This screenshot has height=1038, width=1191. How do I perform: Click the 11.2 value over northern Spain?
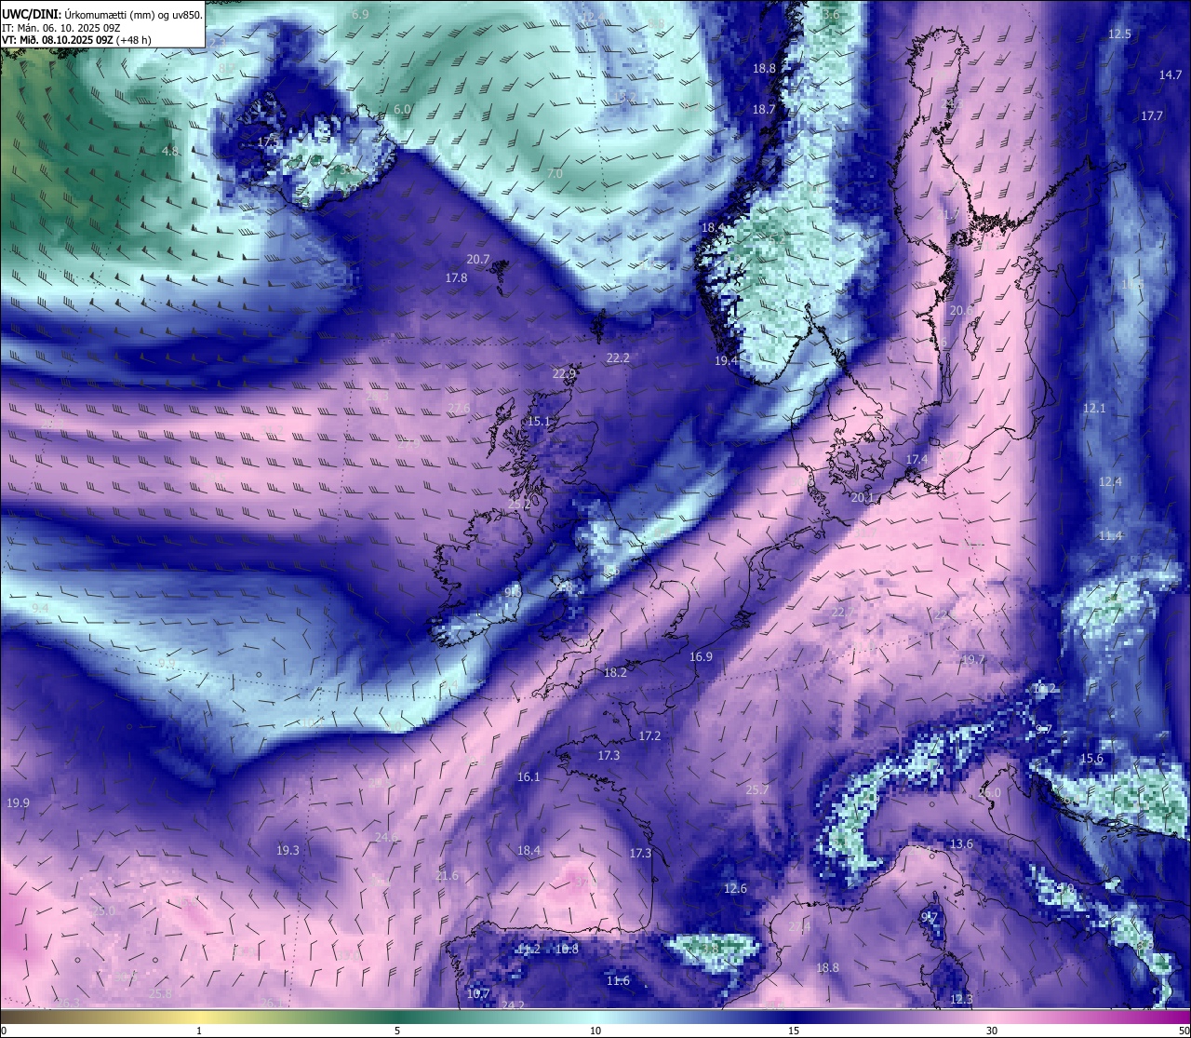528,949
